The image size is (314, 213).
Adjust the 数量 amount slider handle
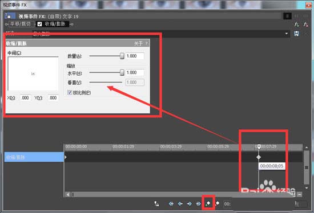pyautogui.click(x=122, y=56)
